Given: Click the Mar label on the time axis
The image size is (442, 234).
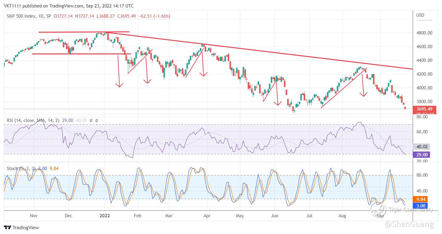Looking at the screenshot, I should click(x=169, y=216).
